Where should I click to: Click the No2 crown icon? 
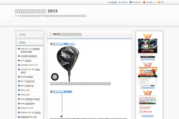[x=148, y=65]
